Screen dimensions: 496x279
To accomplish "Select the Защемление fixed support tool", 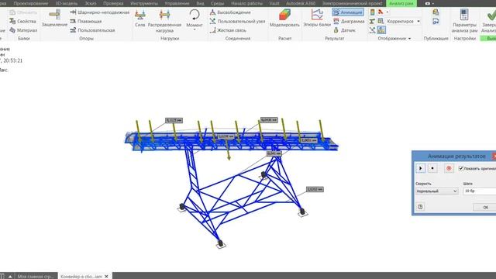I will pos(54,19).
